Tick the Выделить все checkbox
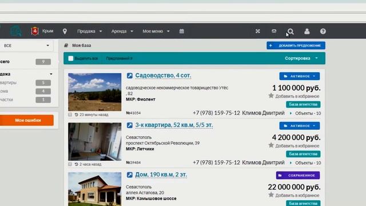Screen dimensions: 366x206 71,58
